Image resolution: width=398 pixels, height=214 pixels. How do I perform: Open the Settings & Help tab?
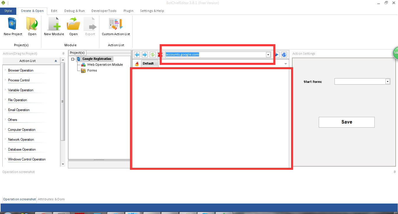152,11
